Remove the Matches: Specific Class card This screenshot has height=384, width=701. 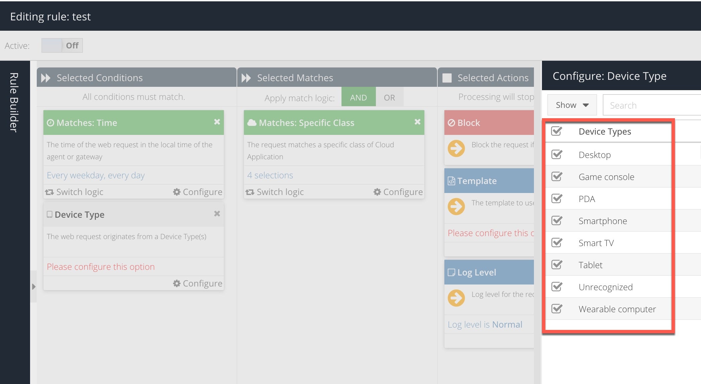click(x=417, y=122)
